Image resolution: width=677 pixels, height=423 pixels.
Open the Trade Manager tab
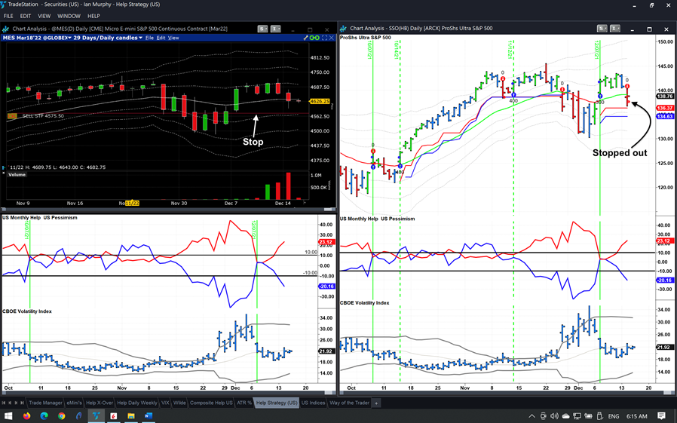(x=46, y=403)
